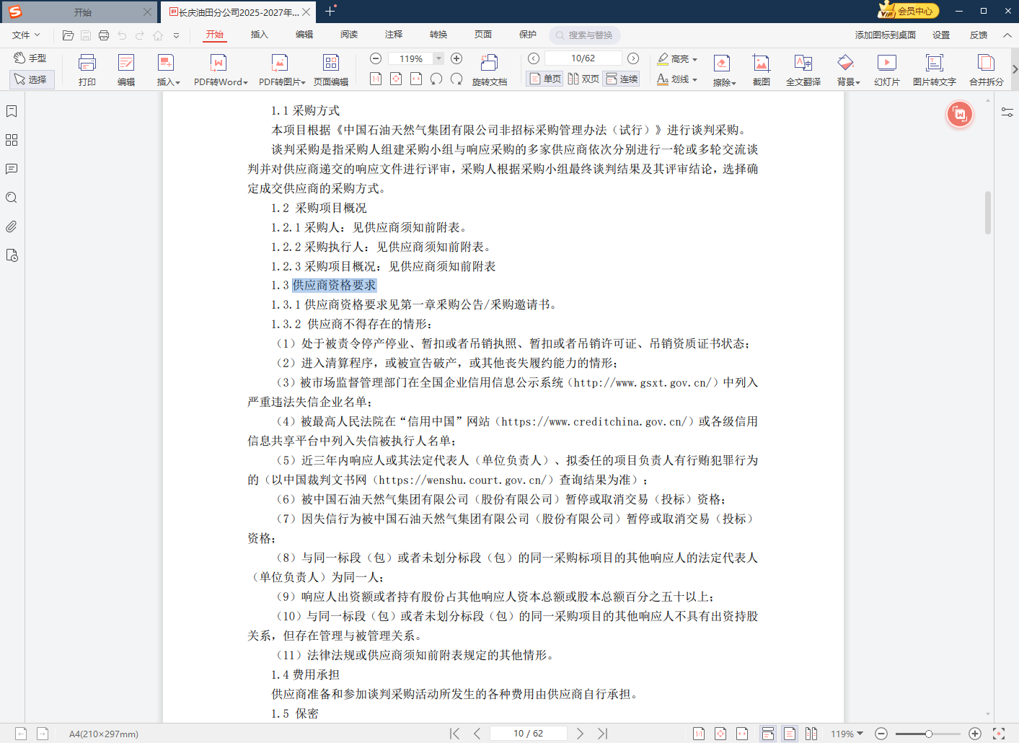Open the Annotate (注释) ribbon tab

tap(394, 35)
